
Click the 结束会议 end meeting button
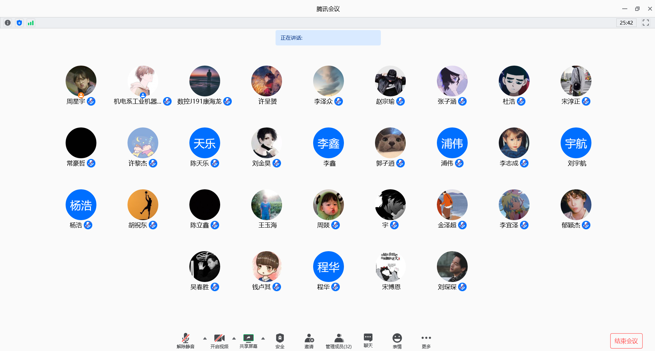point(626,341)
